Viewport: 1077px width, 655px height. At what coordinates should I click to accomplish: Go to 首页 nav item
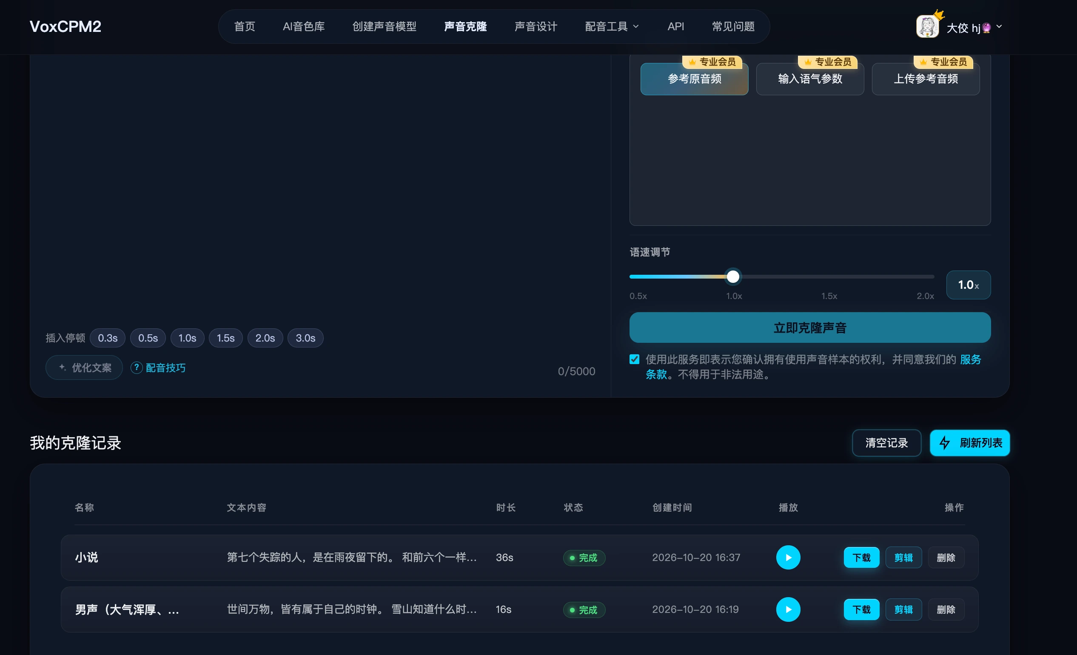pos(244,27)
